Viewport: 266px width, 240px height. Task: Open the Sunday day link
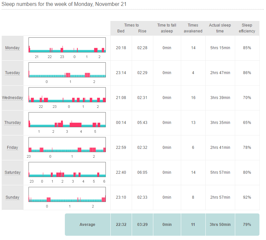(12, 197)
